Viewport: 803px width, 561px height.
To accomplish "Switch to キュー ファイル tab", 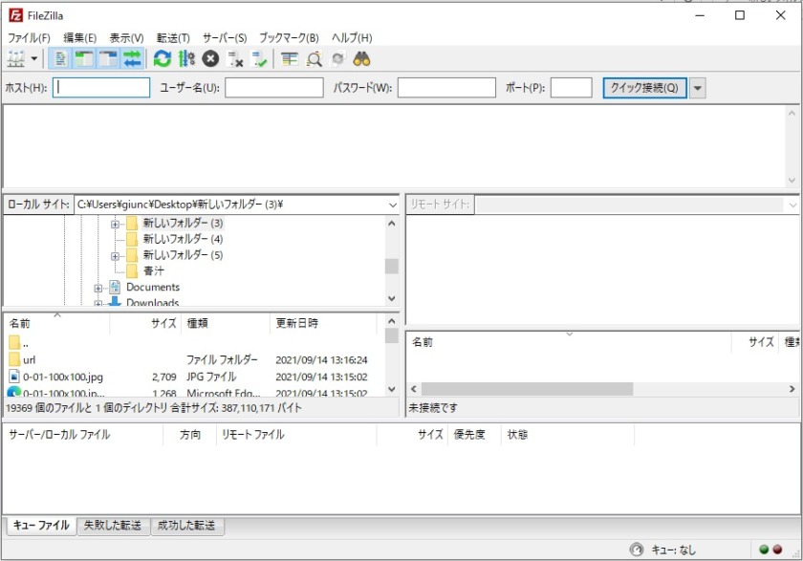I will pos(41,526).
